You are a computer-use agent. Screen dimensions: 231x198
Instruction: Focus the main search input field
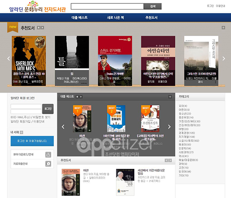[107, 6]
